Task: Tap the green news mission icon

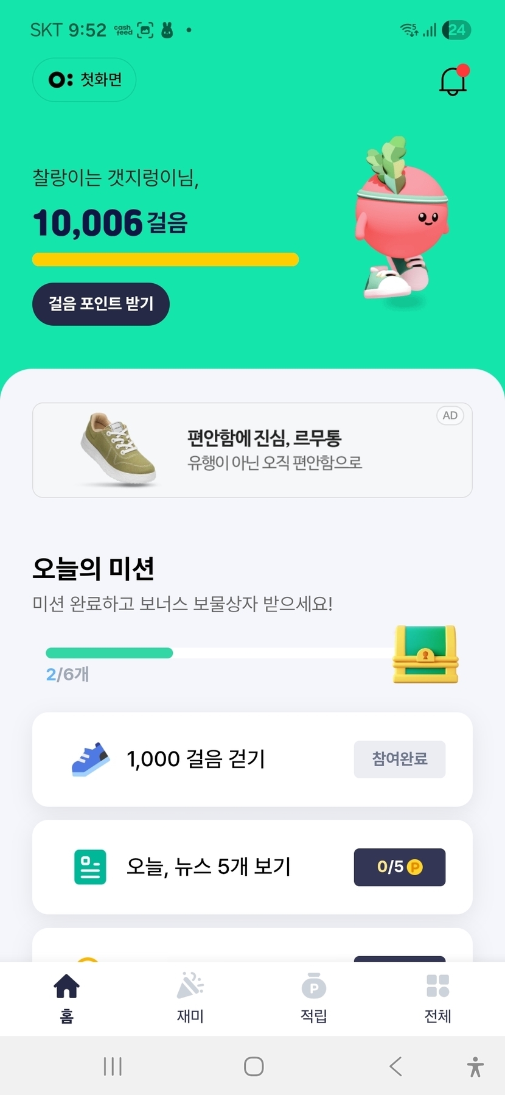Action: click(90, 867)
